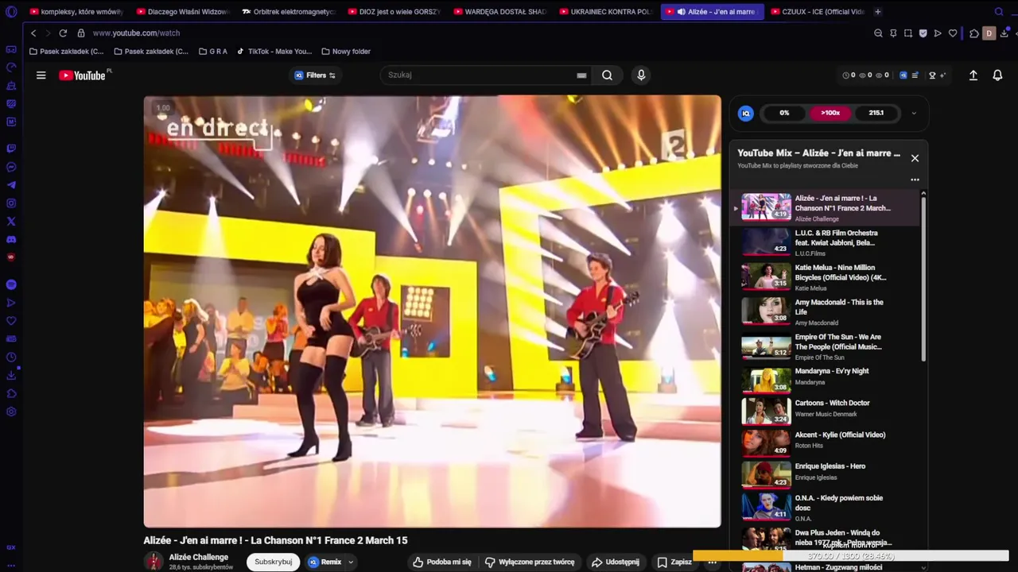Open the ad blocker shield icon
The image size is (1018, 572).
pyautogui.click(x=923, y=33)
